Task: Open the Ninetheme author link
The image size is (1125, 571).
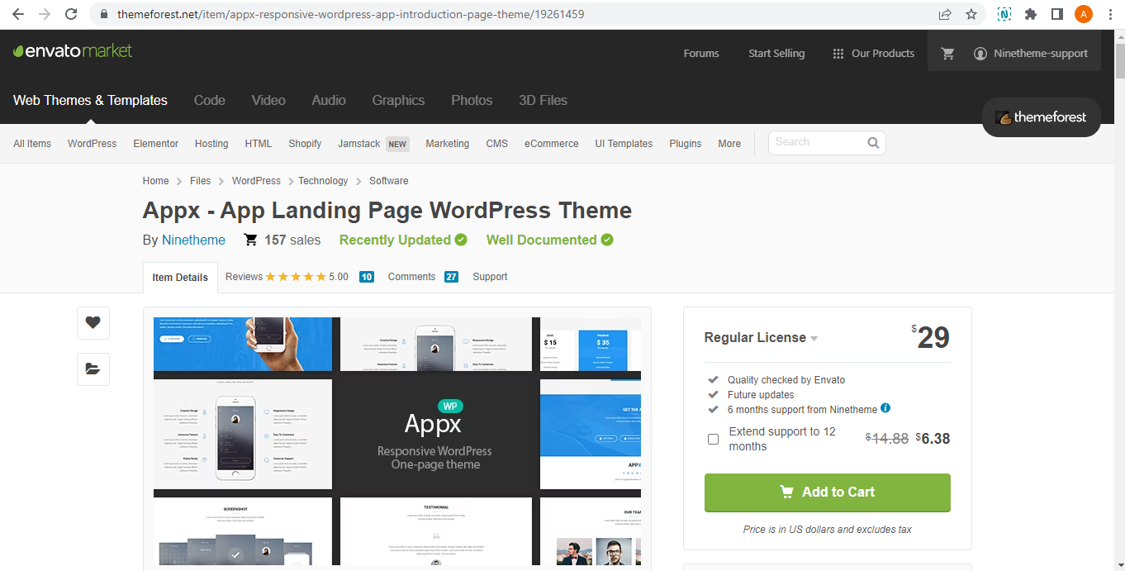Action: click(193, 240)
